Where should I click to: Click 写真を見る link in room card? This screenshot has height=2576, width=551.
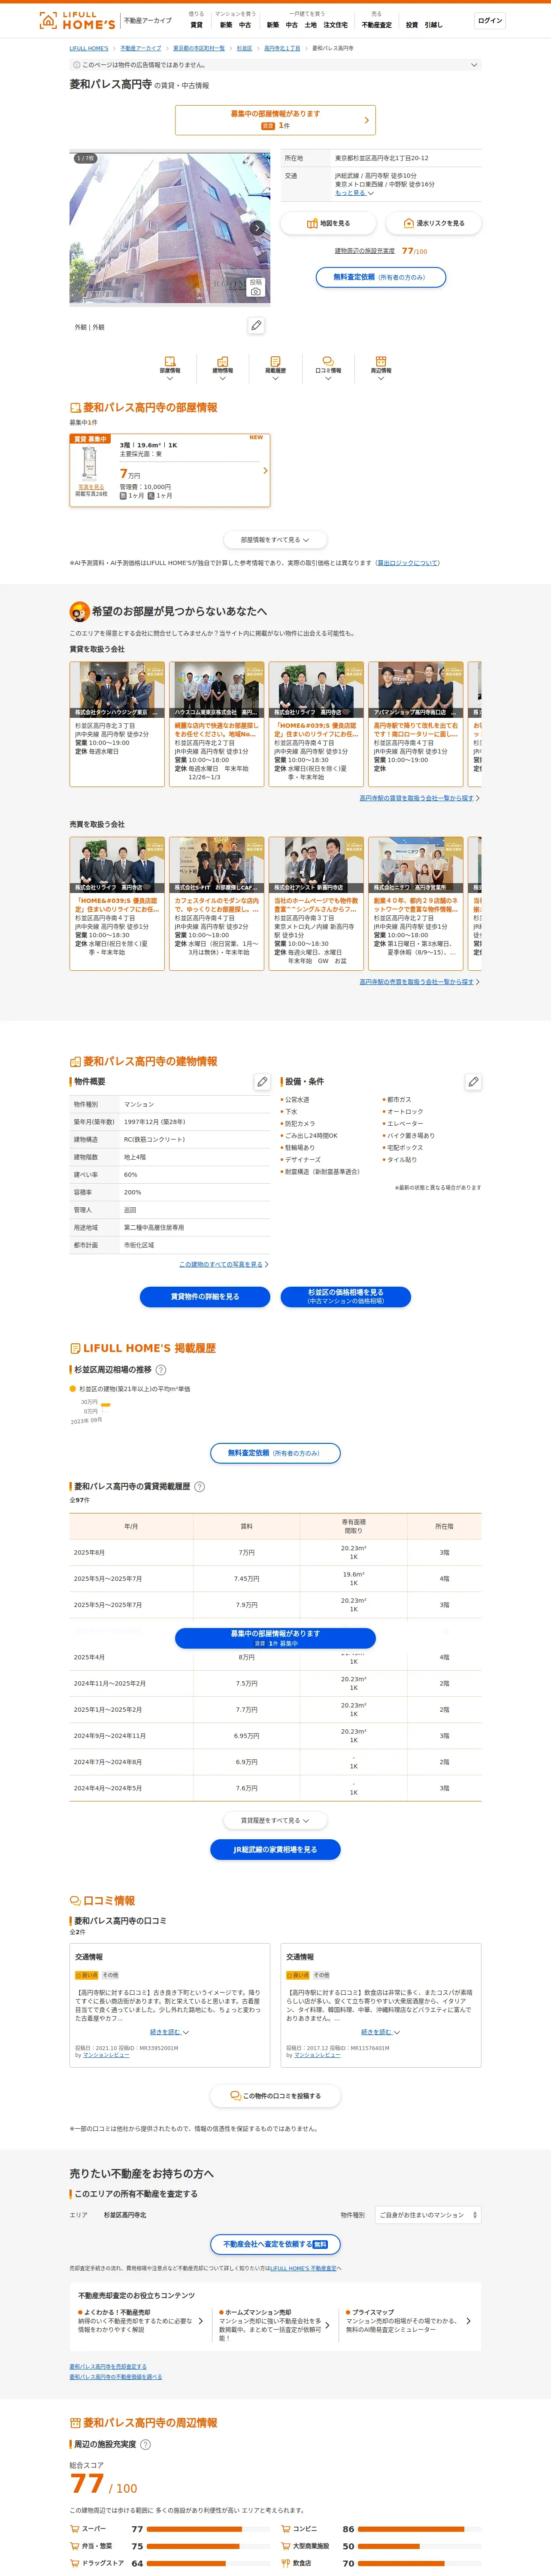click(x=91, y=487)
